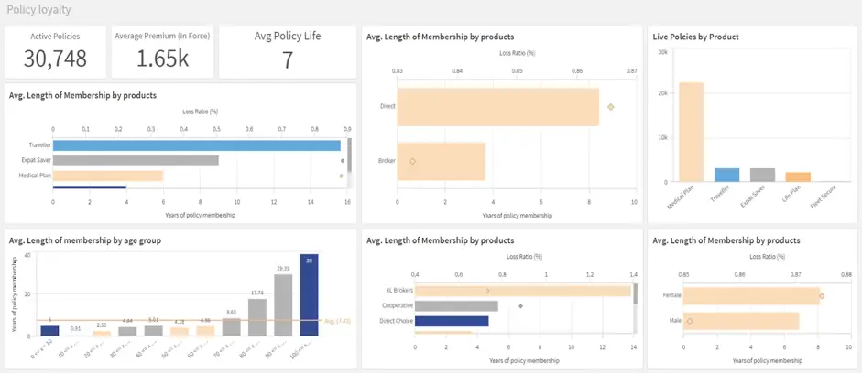Screen dimensions: 862x373
Task: Click the Broker loss ratio diamond marker
Action: point(413,161)
